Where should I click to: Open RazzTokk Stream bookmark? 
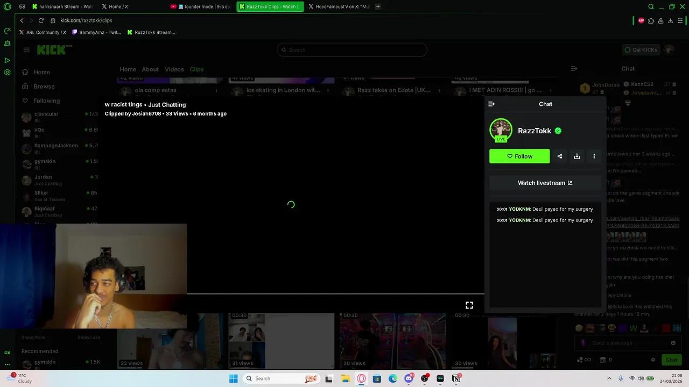point(151,32)
